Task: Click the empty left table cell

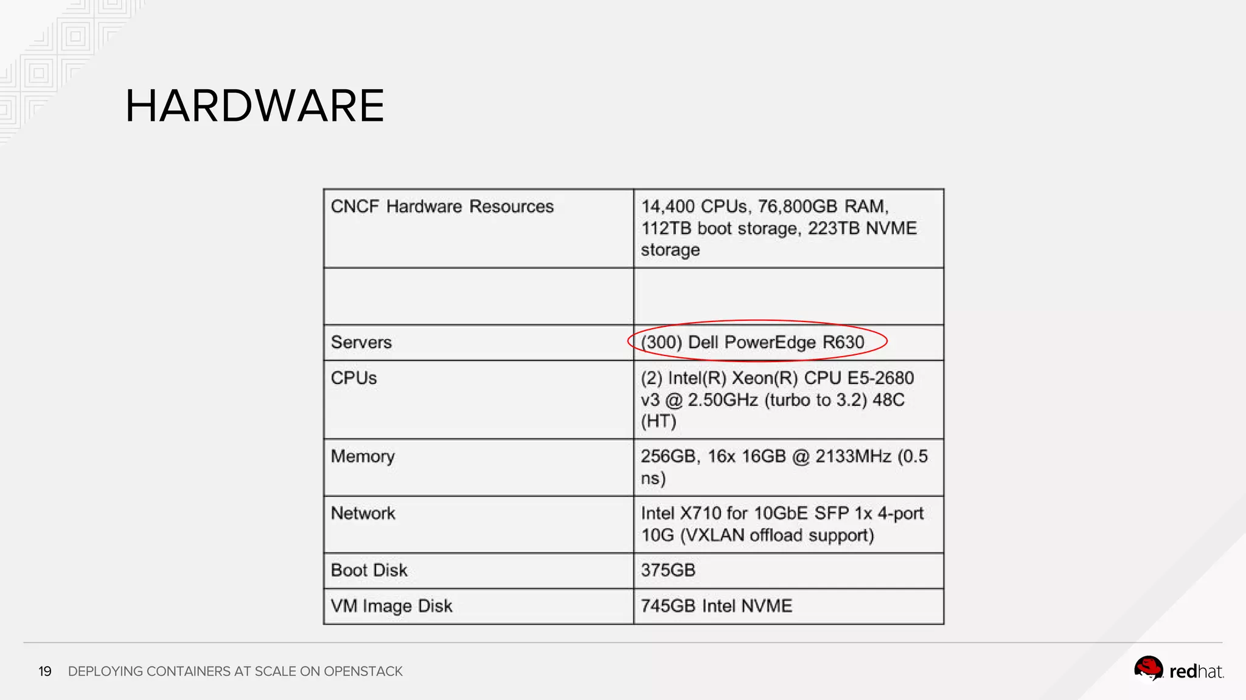Action: pyautogui.click(x=478, y=297)
